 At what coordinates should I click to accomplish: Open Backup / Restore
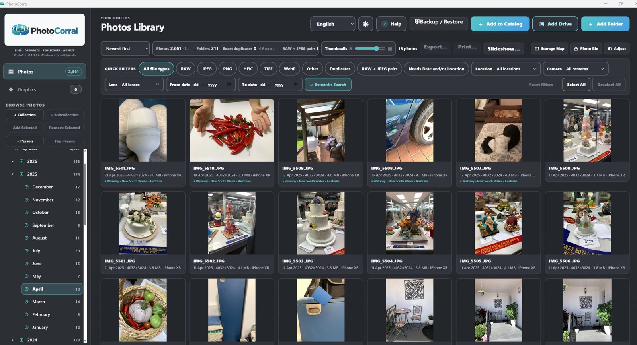(x=439, y=22)
